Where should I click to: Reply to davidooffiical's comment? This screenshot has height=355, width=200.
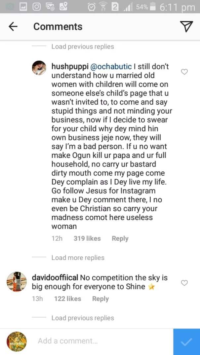click(x=100, y=299)
